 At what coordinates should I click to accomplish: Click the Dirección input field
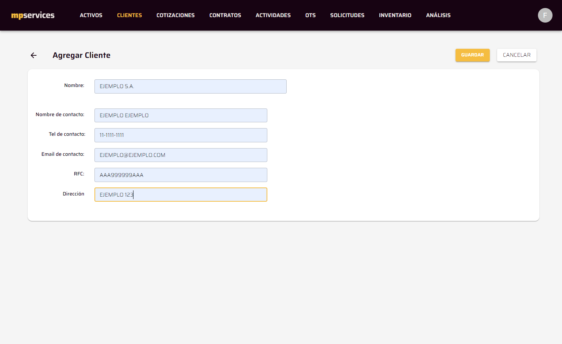(x=181, y=195)
